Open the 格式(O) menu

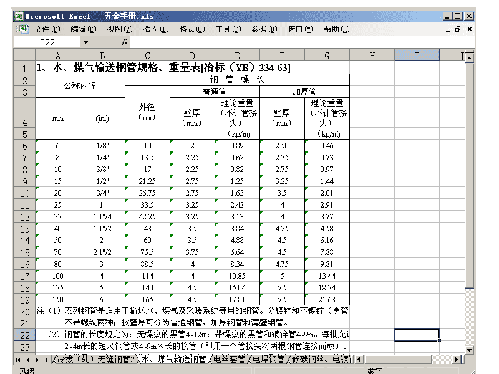pos(192,29)
